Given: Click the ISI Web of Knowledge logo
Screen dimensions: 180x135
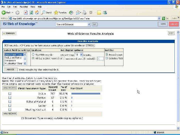Looking at the screenshot, I should click(x=20, y=24).
